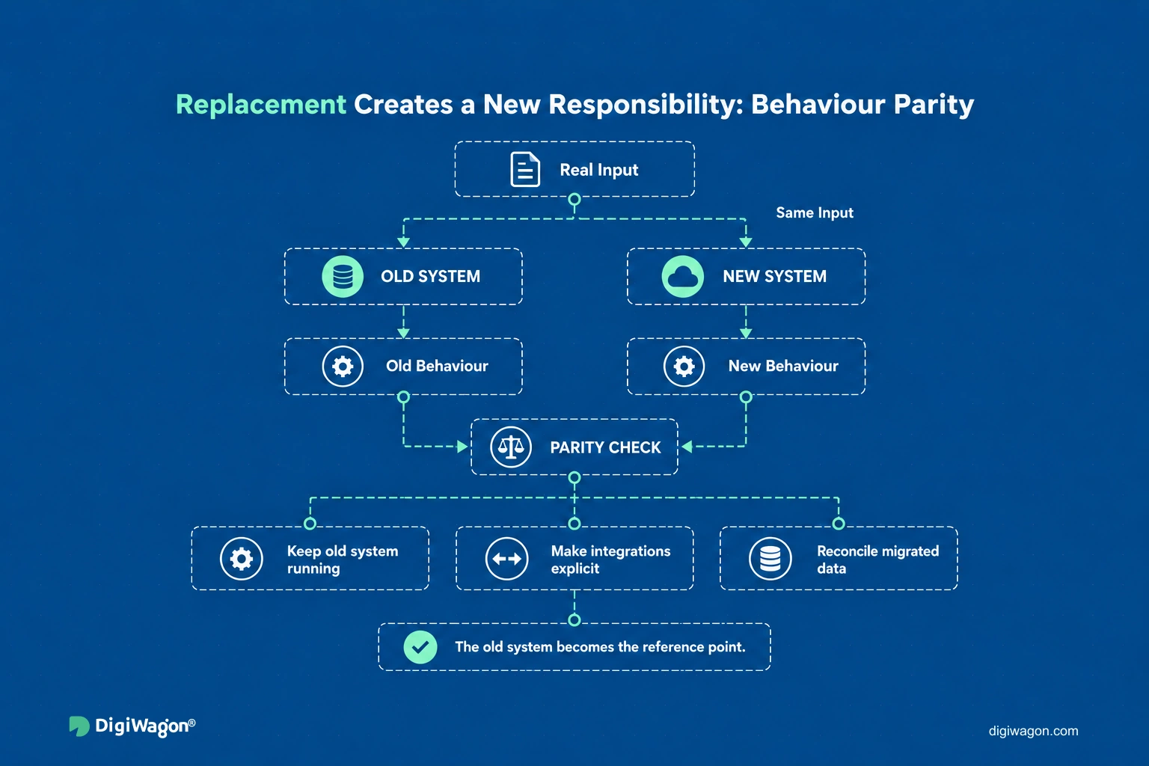Open the digiwagon.com link
1149x766 pixels.
click(x=1033, y=731)
